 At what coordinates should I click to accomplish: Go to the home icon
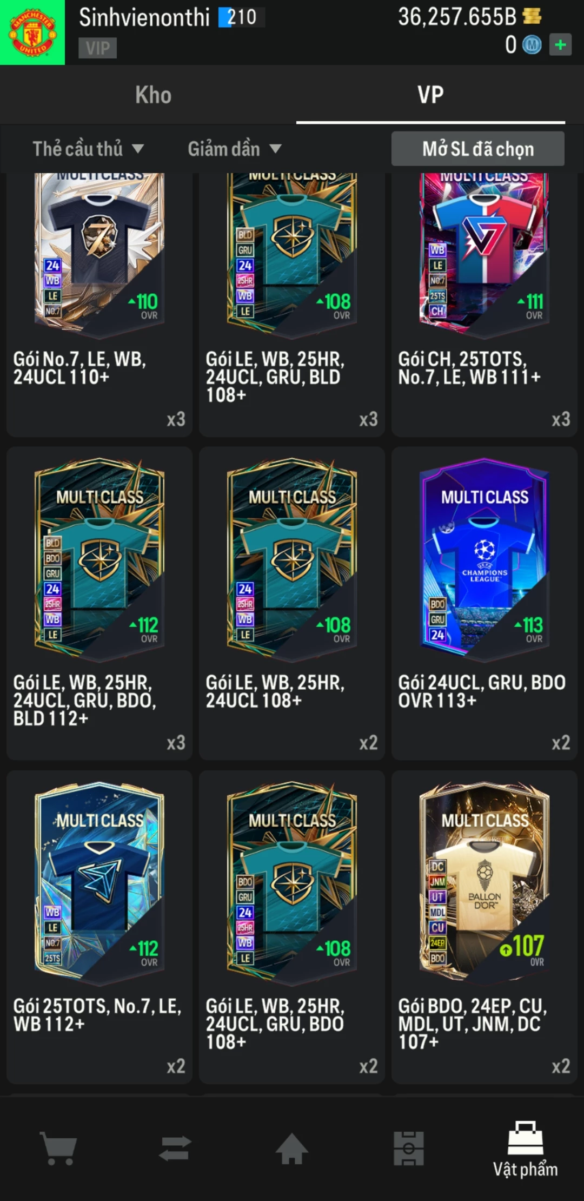(292, 1148)
